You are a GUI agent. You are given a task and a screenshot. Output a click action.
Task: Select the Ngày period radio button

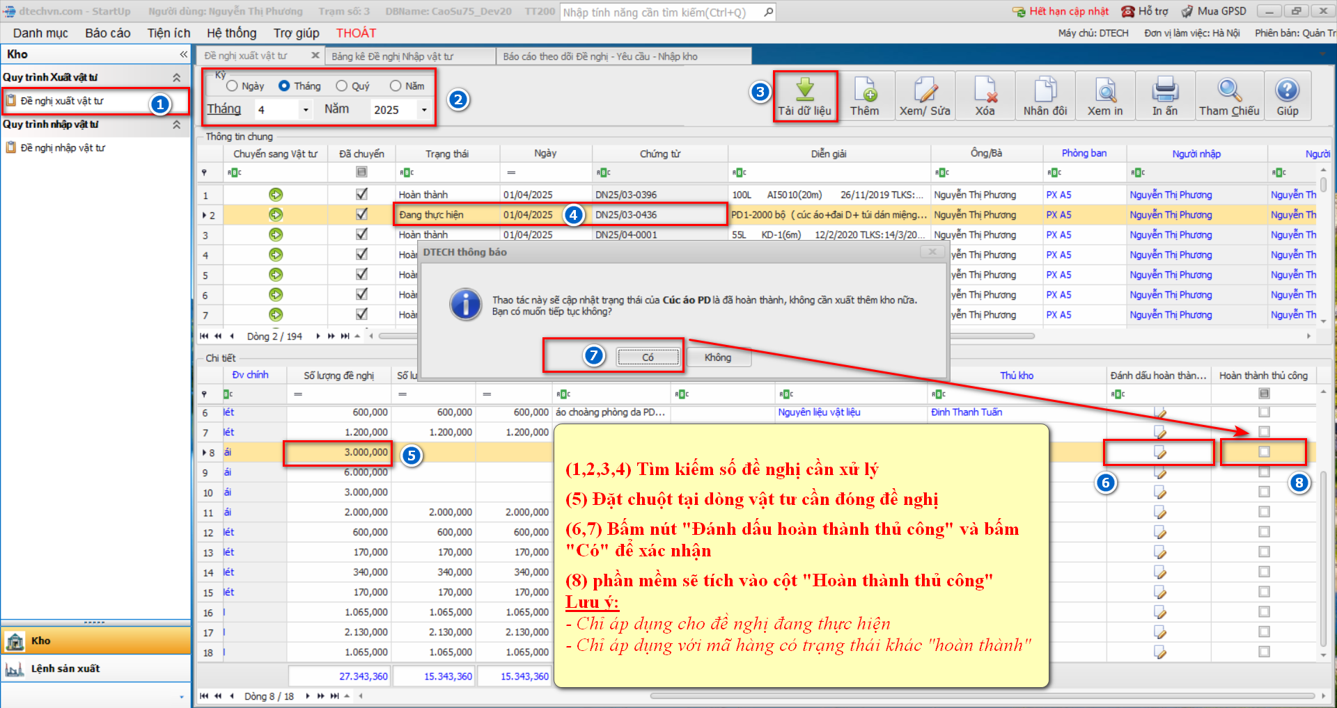tap(233, 86)
